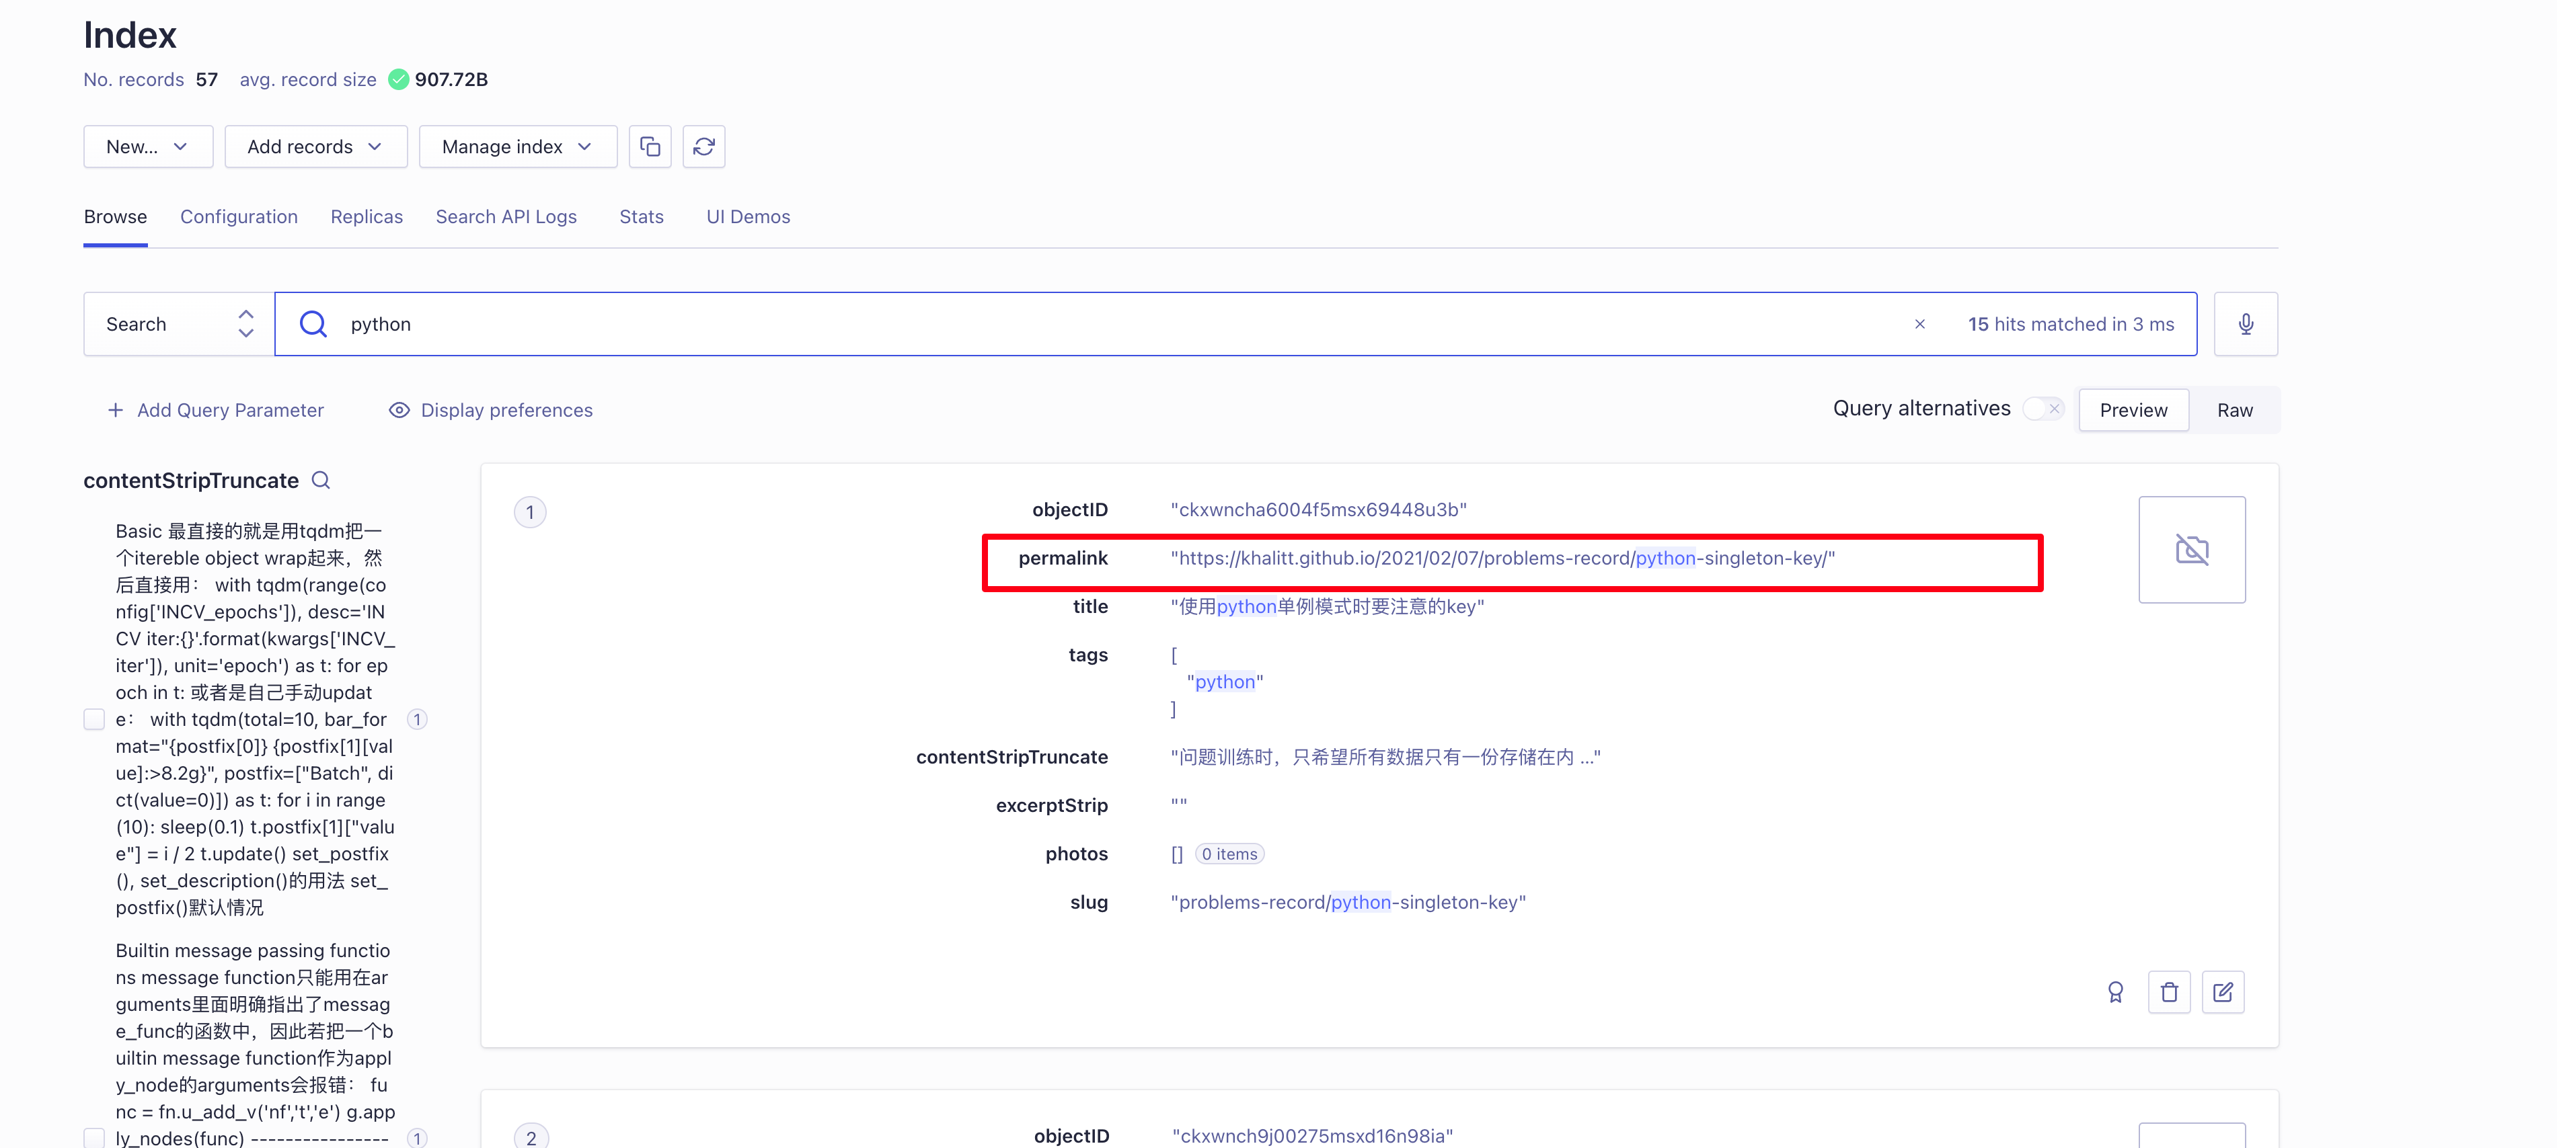Open the Add records dropdown
Viewport: 2557px width, 1148px height.
click(315, 146)
